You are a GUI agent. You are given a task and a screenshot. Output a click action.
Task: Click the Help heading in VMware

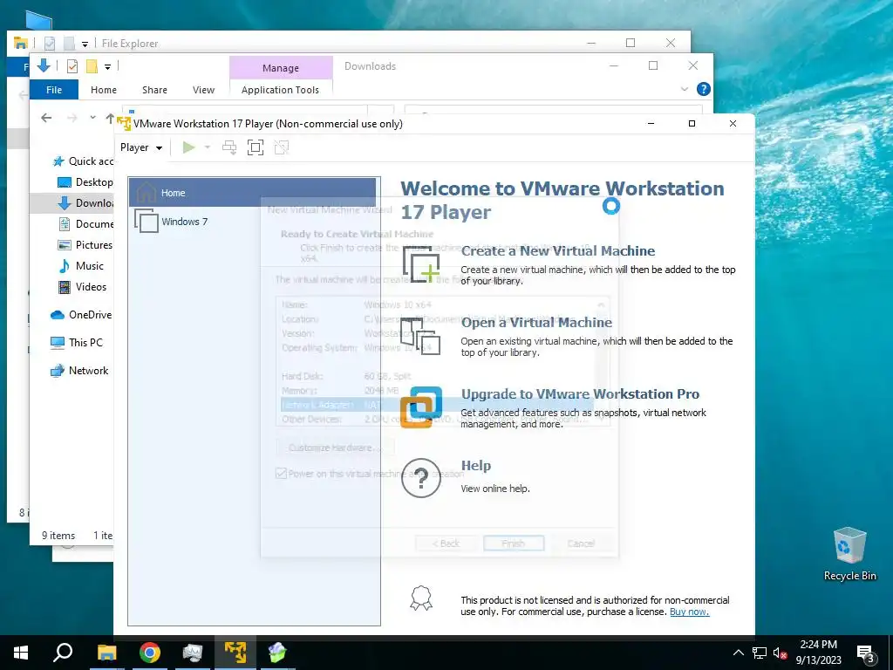(475, 466)
